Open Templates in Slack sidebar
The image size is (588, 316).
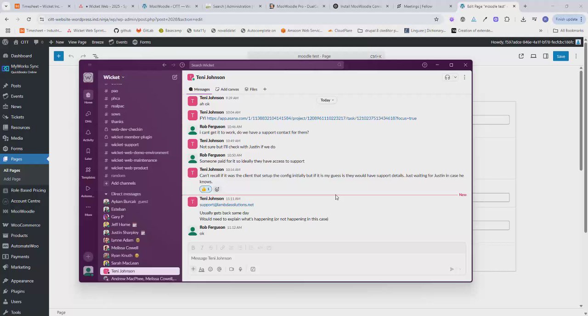click(88, 170)
